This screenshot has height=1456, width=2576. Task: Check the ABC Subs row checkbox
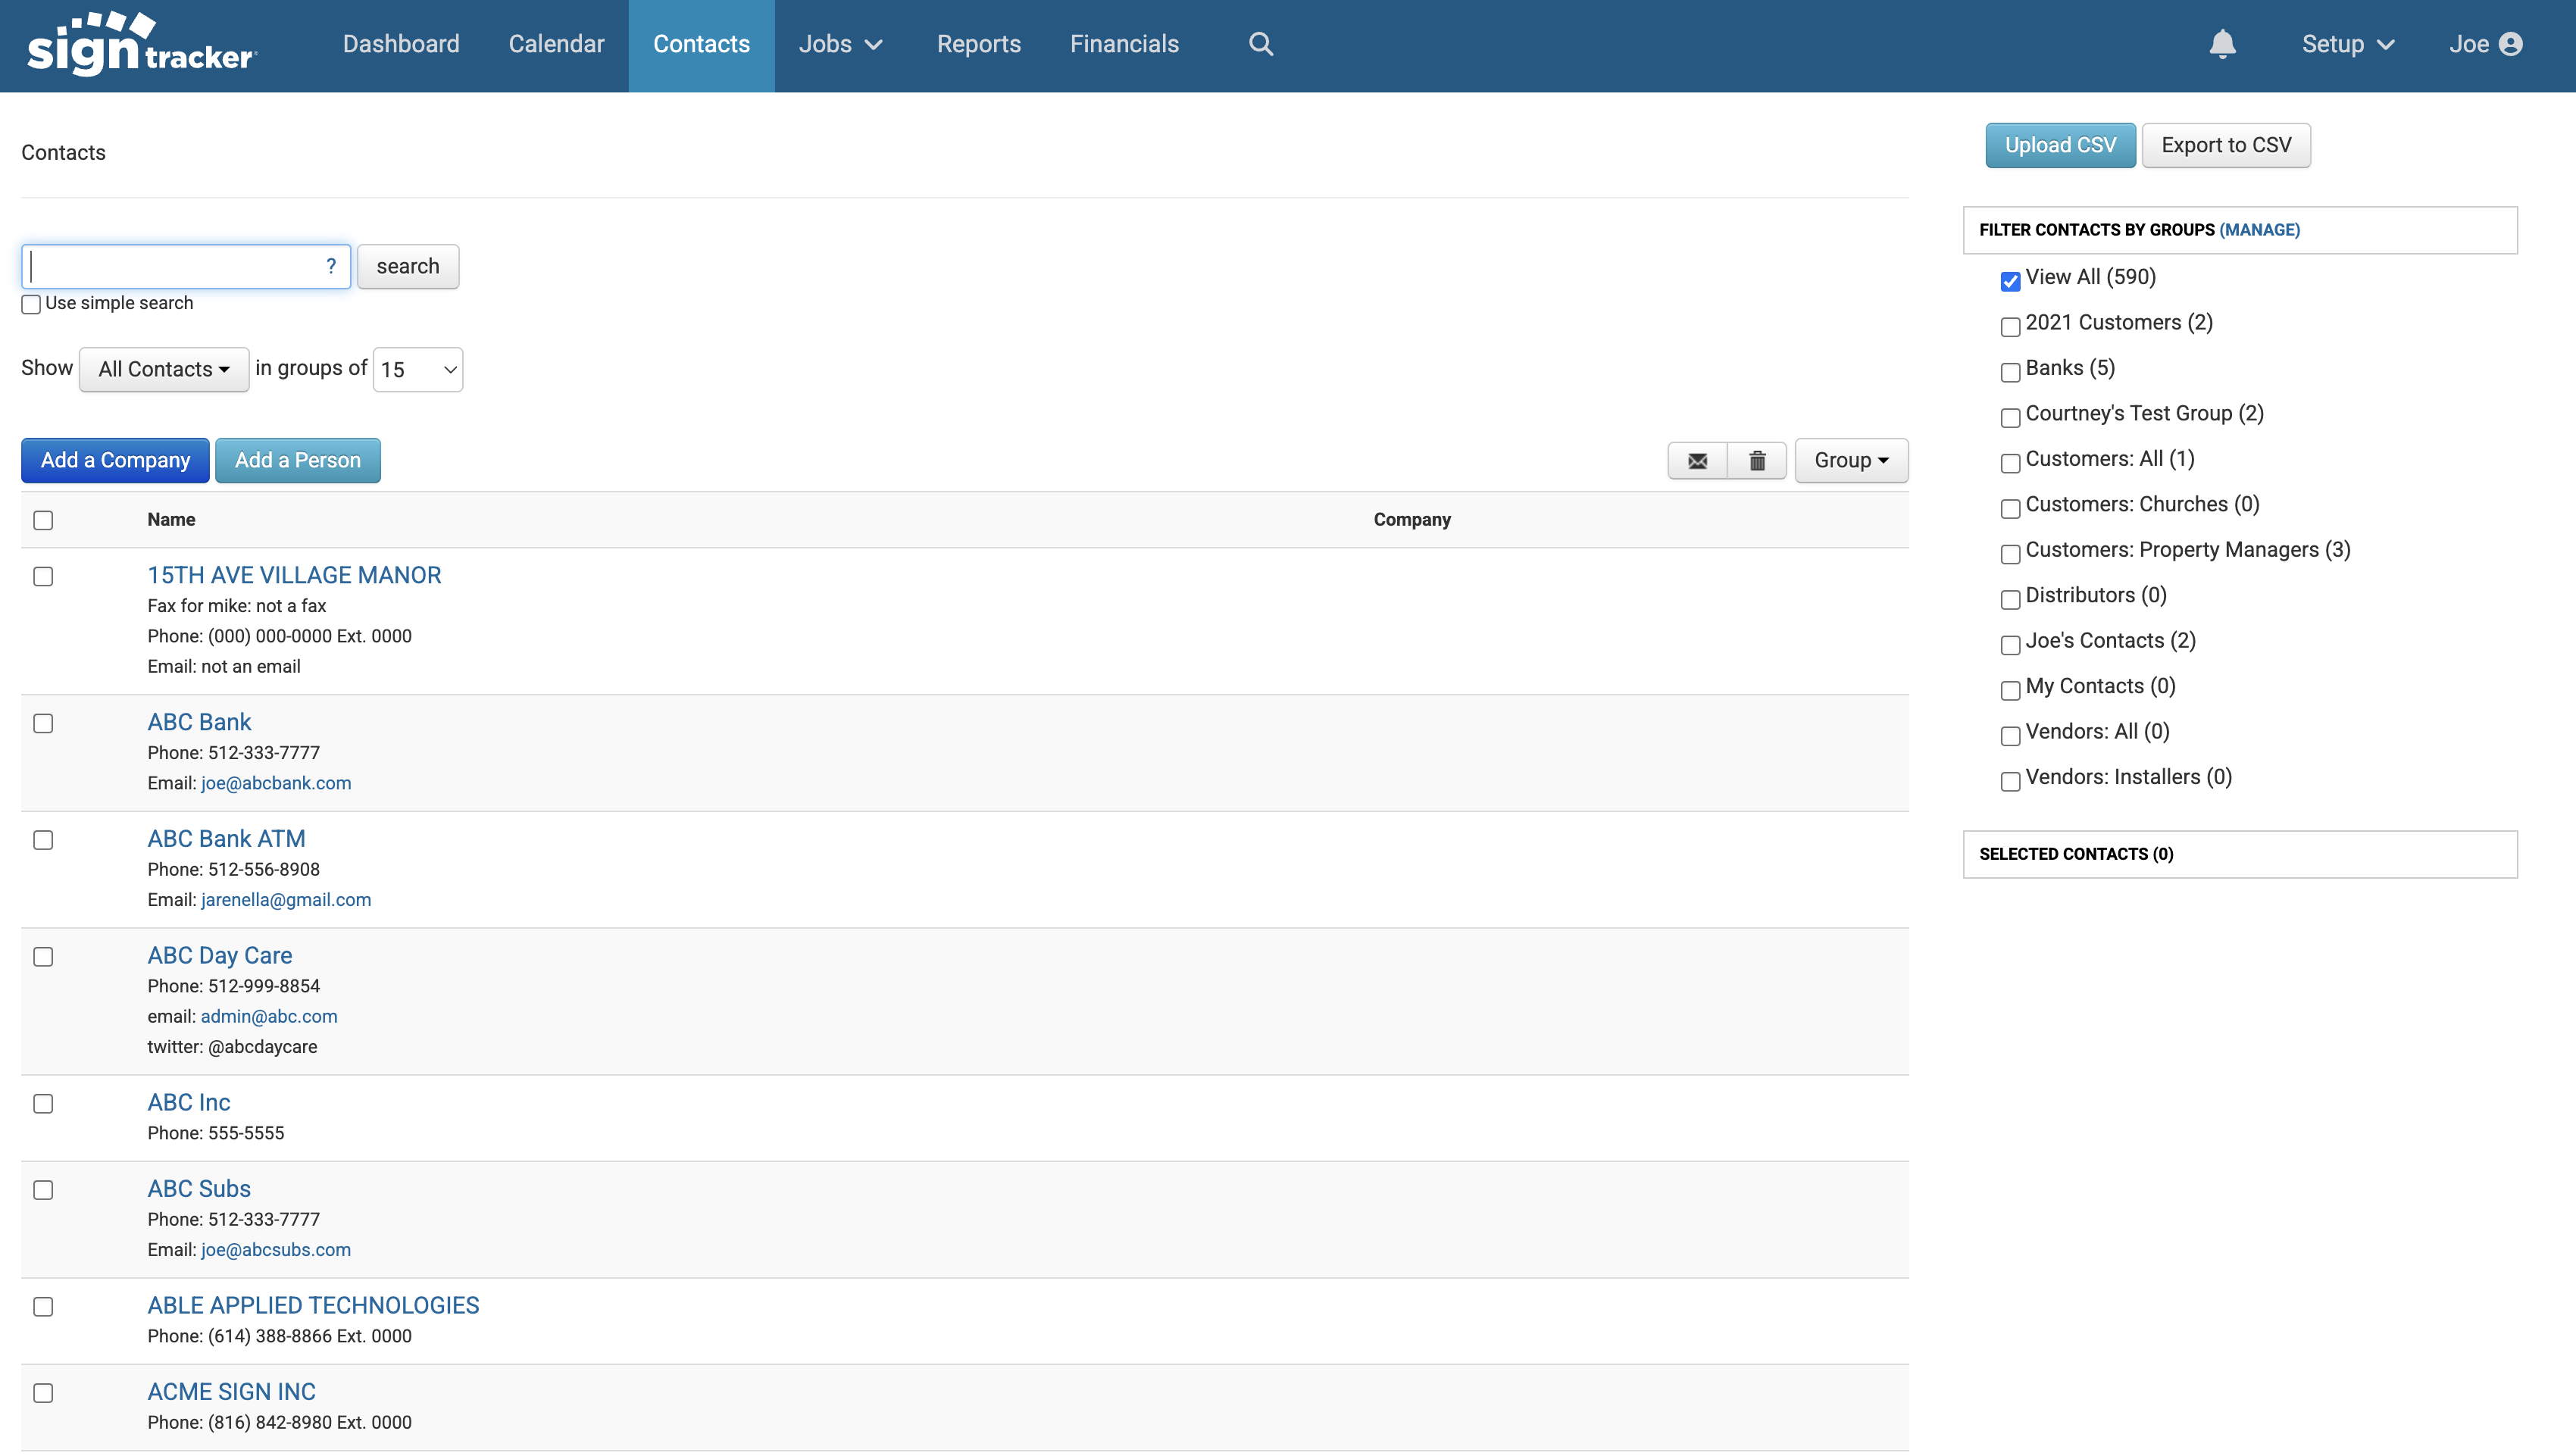tap(43, 1190)
